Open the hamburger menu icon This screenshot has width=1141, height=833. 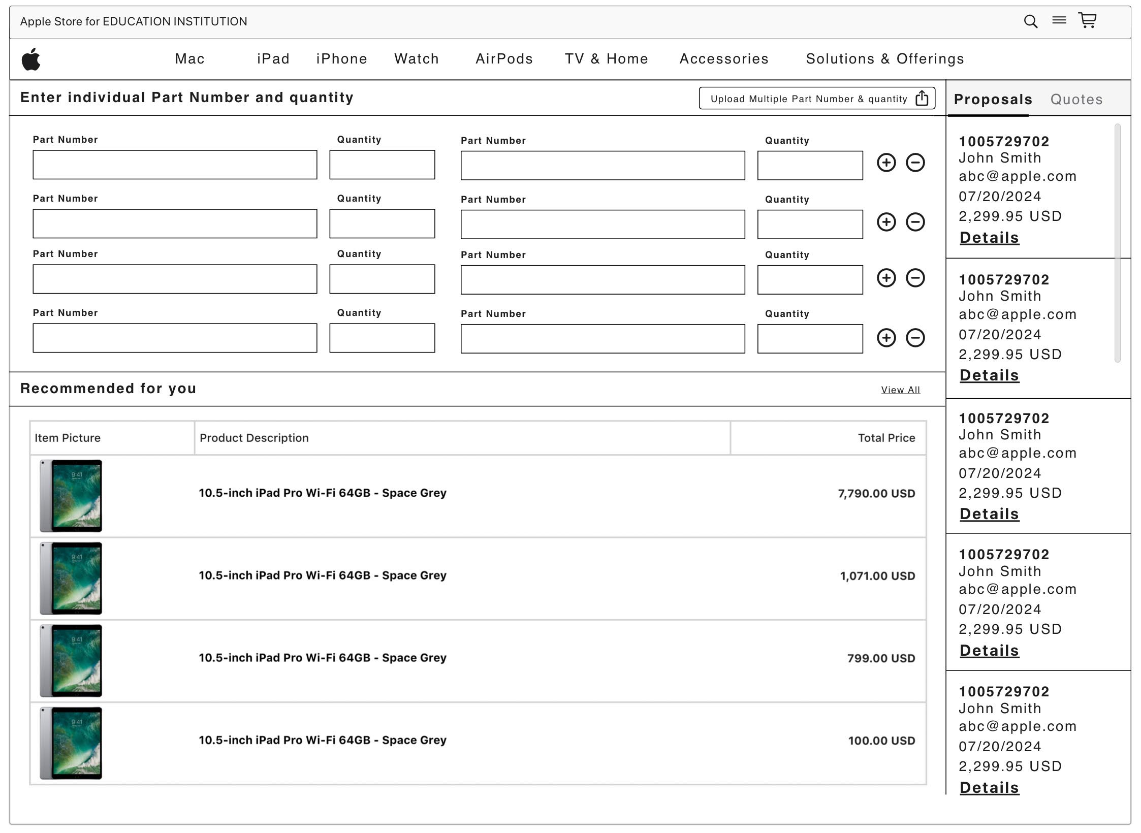(x=1059, y=20)
